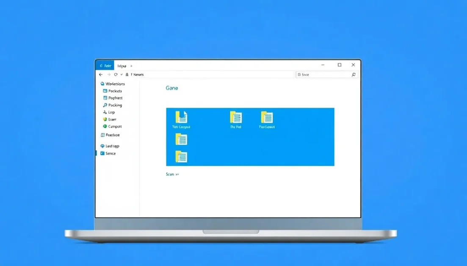
Task: Open the rightmost folder in top row
Action: 267,117
